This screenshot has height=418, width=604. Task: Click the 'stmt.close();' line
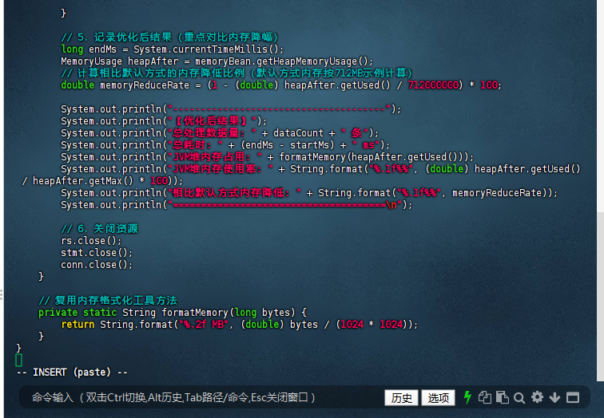point(97,253)
